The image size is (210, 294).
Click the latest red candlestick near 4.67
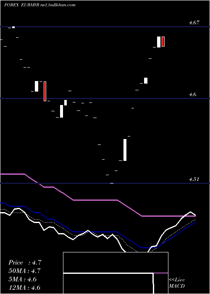pyautogui.click(x=163, y=42)
